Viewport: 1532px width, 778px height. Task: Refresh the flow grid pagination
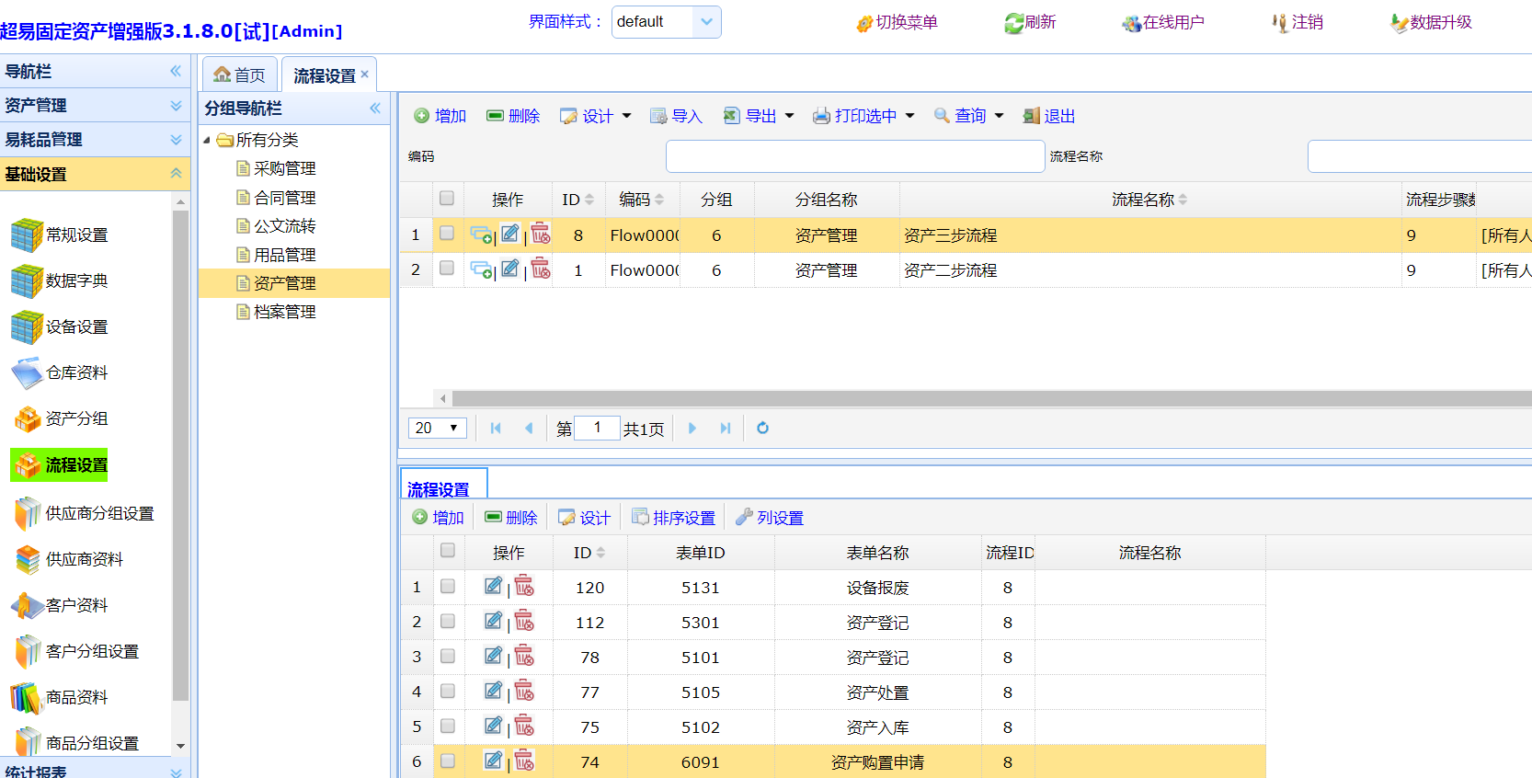pos(762,428)
